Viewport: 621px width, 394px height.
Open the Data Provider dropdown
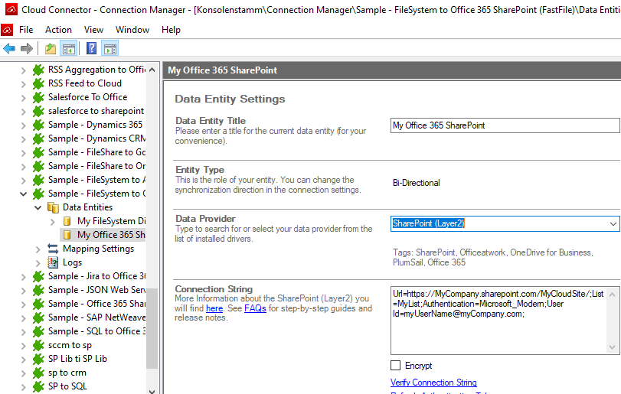[613, 223]
